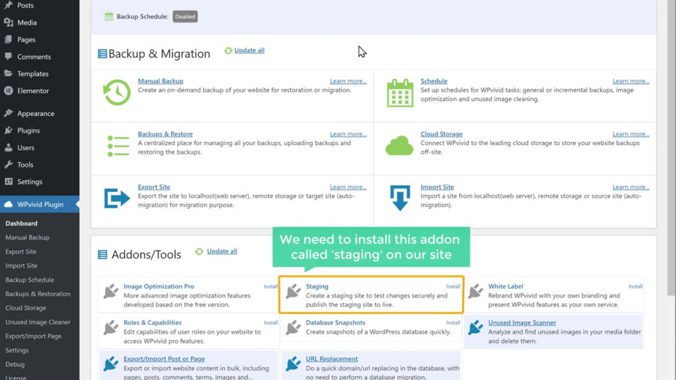The image size is (676, 380).
Task: Open Import Site submenu item
Action: pyautogui.click(x=21, y=266)
